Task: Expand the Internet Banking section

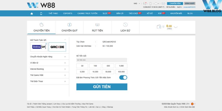Action: tap(65, 69)
